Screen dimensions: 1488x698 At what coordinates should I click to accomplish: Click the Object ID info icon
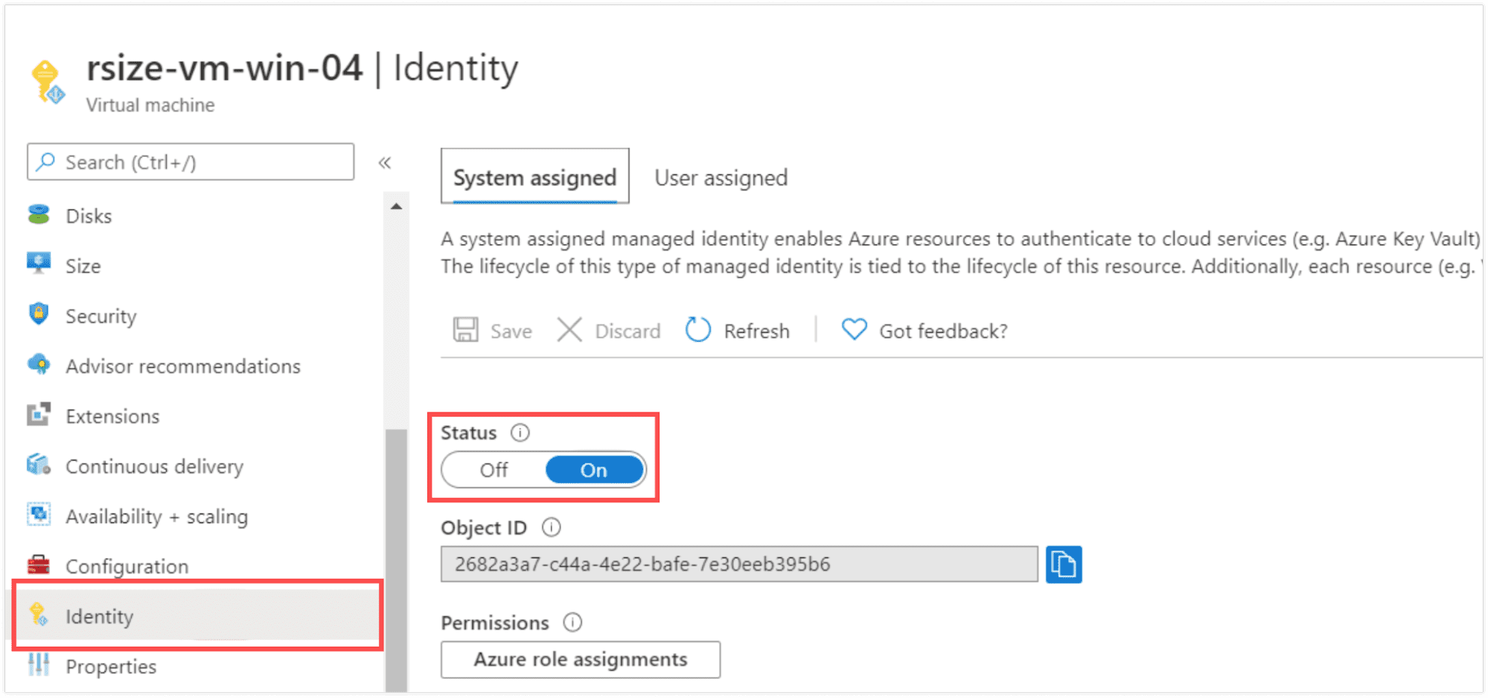click(x=551, y=528)
